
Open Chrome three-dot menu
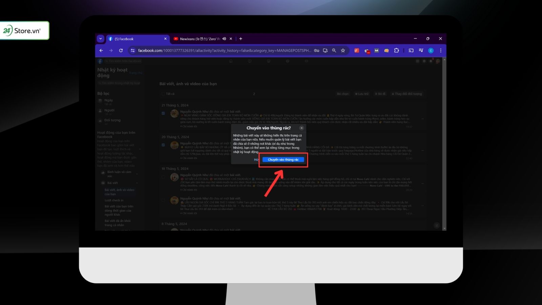[441, 50]
